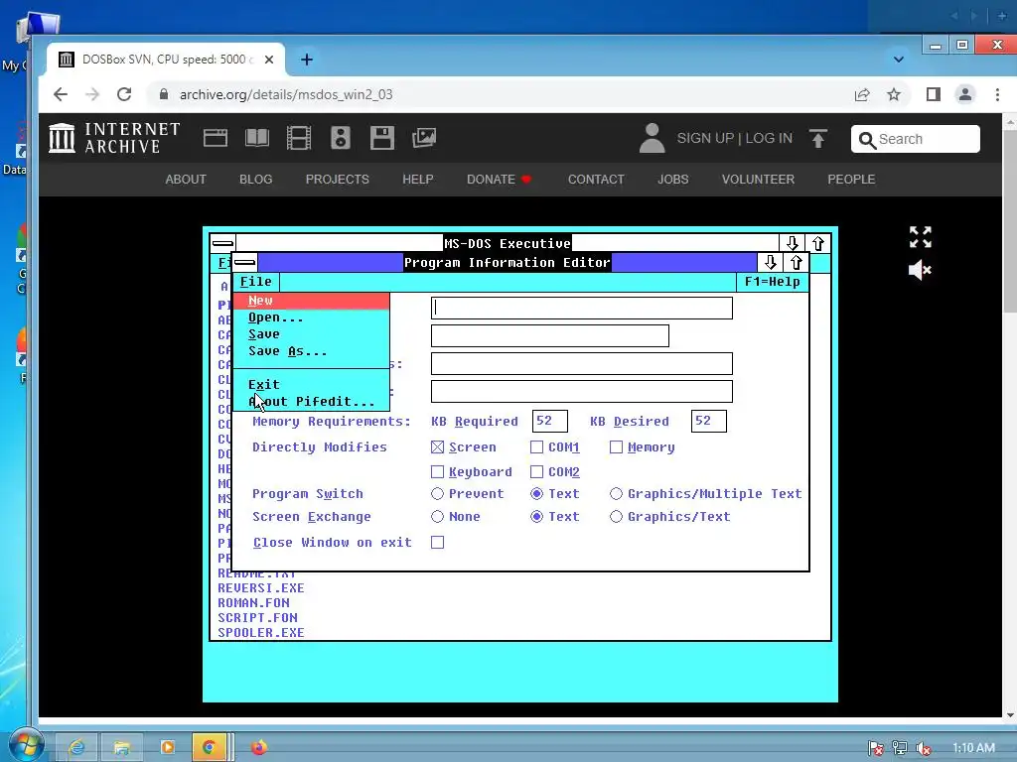
Task: Choose New in the File menu
Action: click(311, 301)
